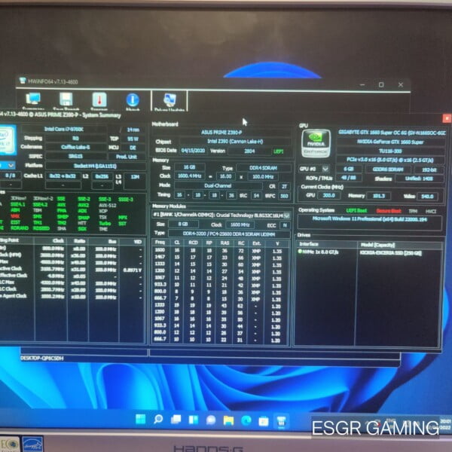
Task: Click the DDR4-3200 / PC4-25600 module type field
Action: point(229,234)
